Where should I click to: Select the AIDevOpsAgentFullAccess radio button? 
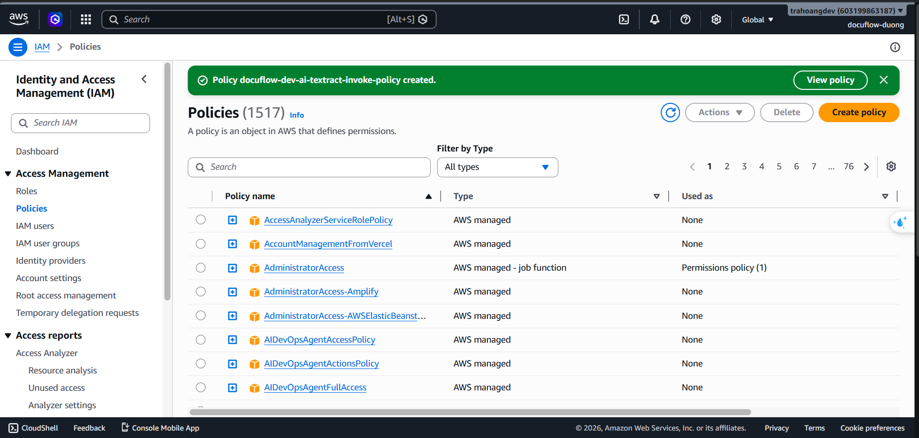(x=201, y=387)
